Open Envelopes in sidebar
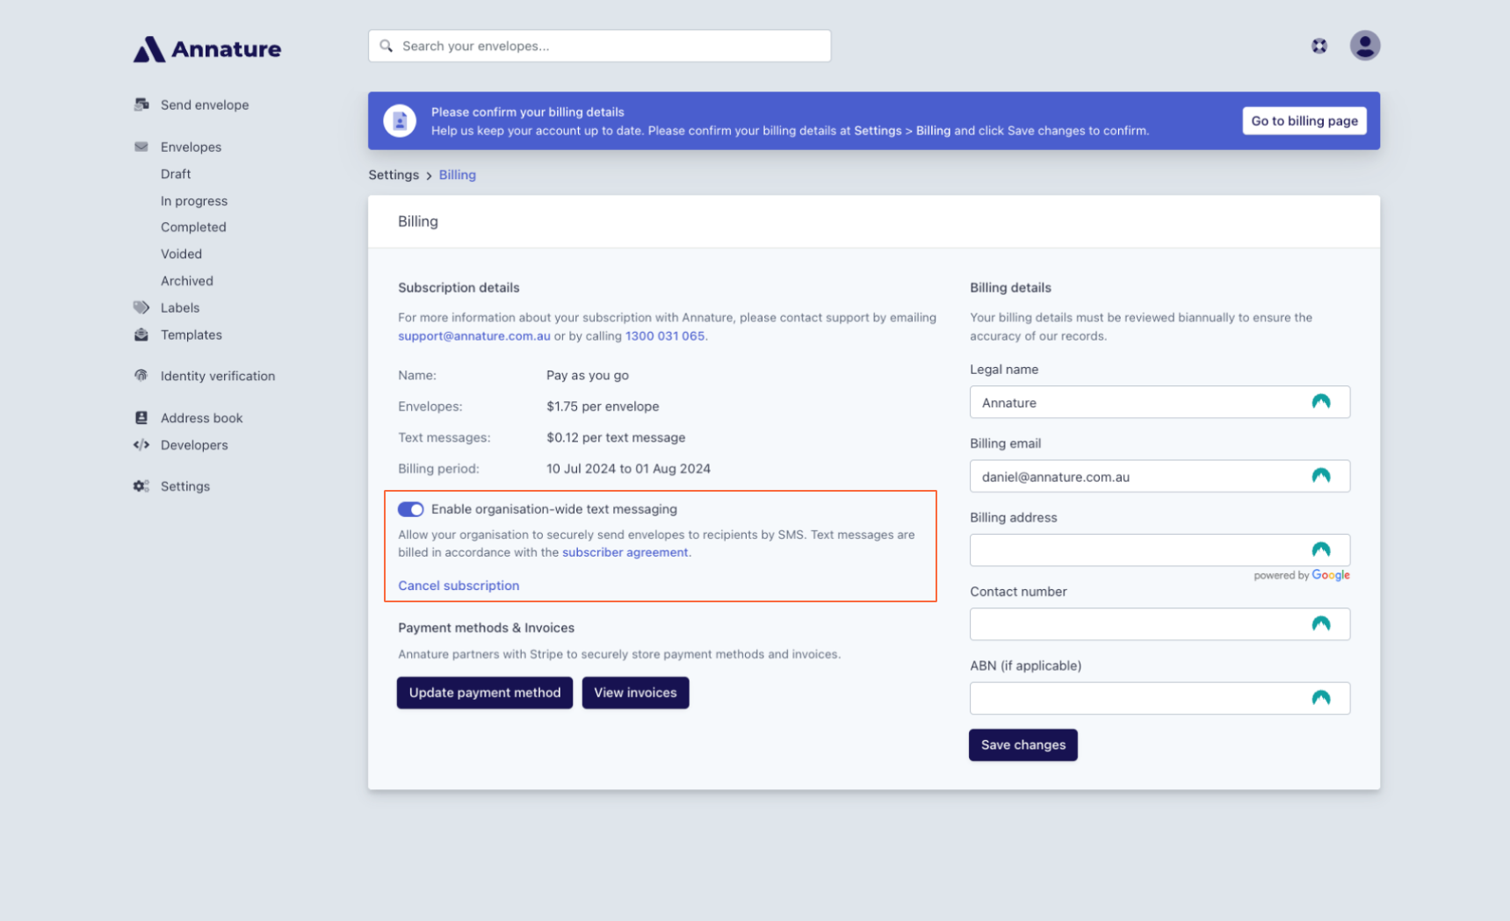The image size is (1510, 921). click(191, 147)
